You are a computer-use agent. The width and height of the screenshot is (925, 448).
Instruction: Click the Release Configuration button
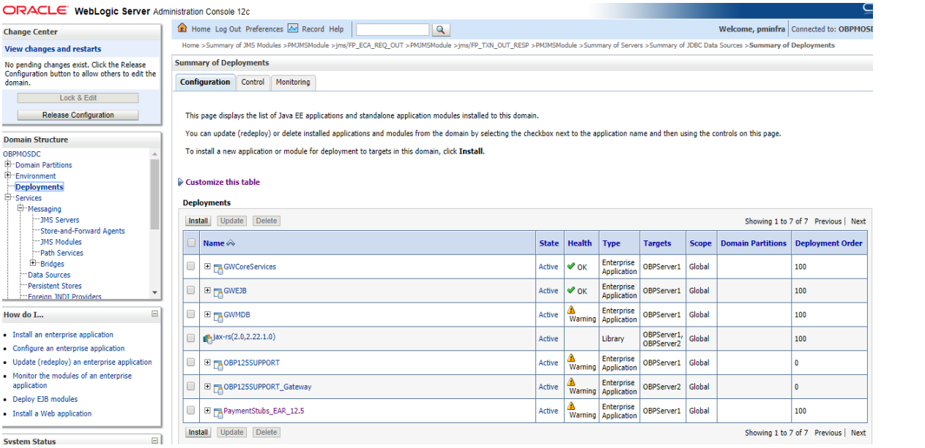78,115
